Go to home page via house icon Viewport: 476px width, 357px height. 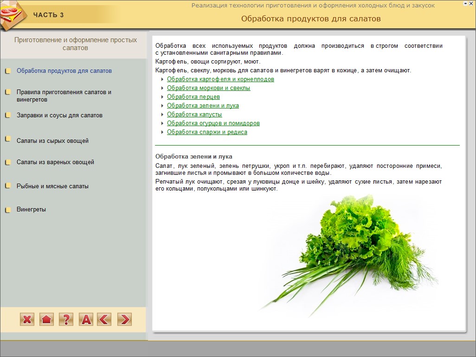pyautogui.click(x=46, y=319)
